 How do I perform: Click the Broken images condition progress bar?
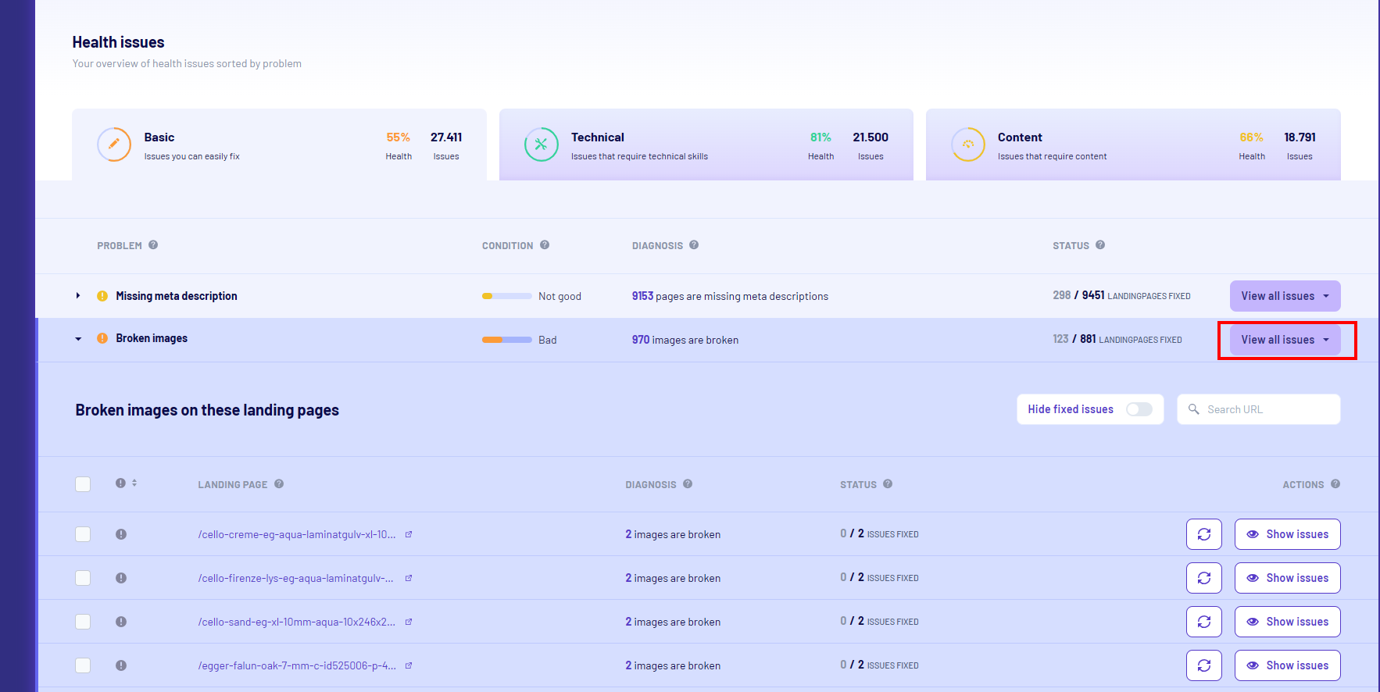point(506,340)
